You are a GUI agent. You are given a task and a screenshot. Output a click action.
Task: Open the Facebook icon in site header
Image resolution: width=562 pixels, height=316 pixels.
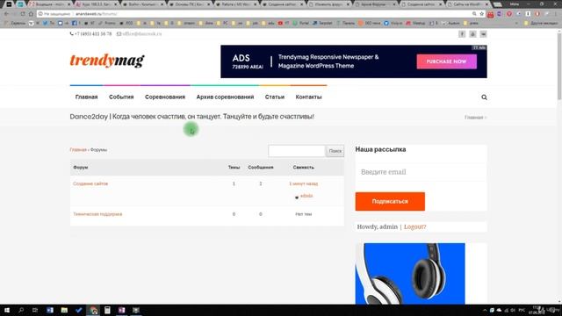462,34
